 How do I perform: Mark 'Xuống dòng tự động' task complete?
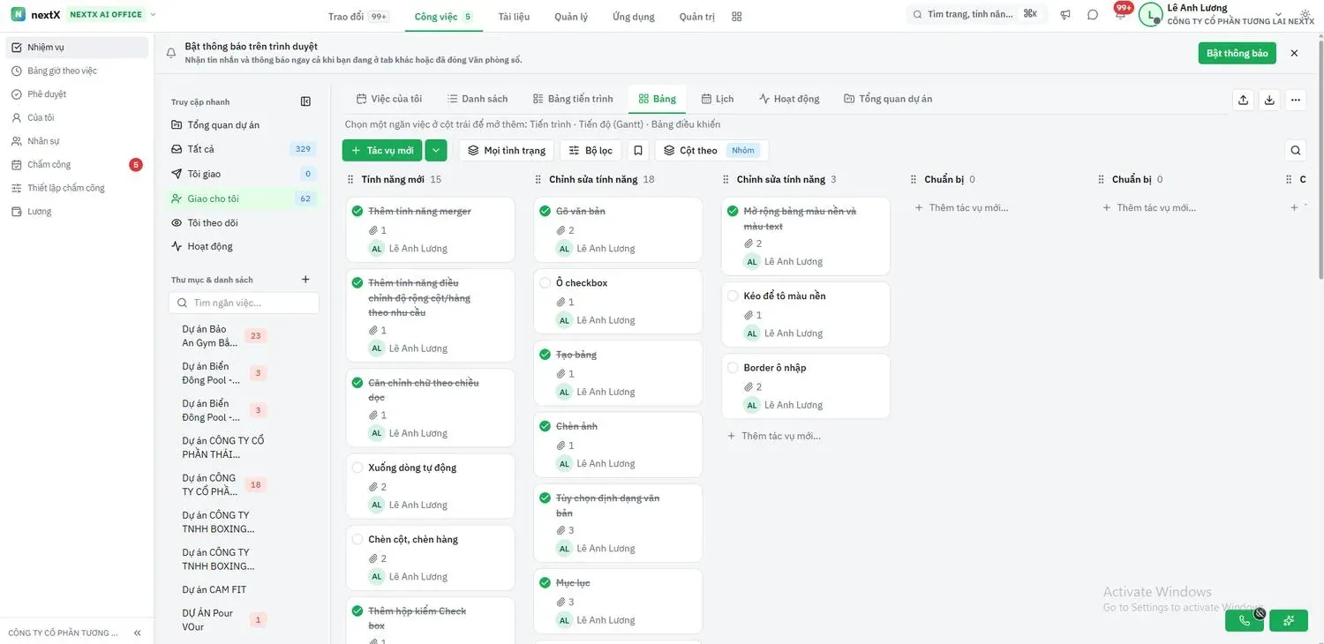point(357,468)
